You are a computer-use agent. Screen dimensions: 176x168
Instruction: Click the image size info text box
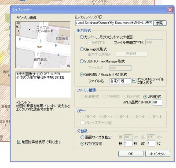[x=43, y=84]
